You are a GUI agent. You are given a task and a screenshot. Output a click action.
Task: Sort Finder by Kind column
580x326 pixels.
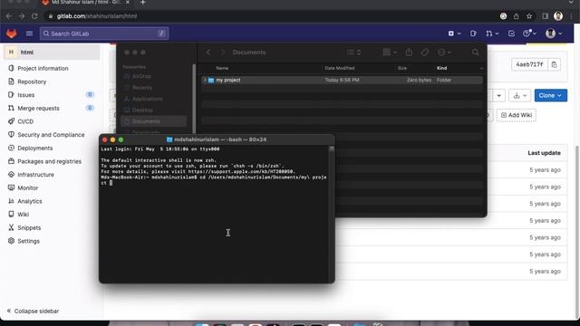point(441,68)
